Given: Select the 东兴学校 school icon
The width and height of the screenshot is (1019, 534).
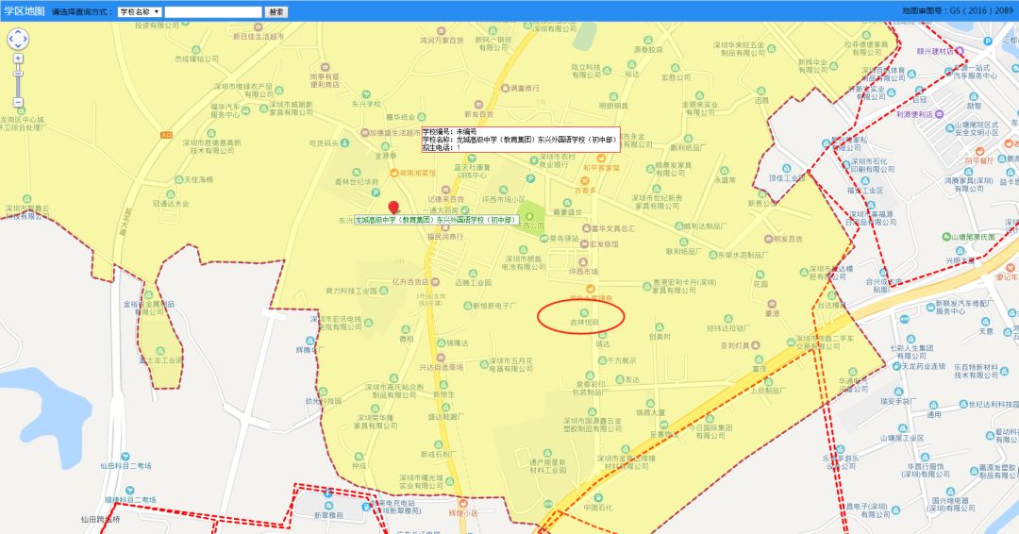Looking at the screenshot, I should point(366,95).
